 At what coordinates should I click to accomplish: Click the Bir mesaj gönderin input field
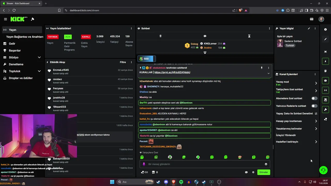tap(205, 164)
